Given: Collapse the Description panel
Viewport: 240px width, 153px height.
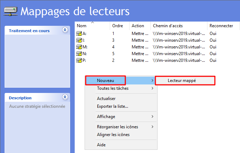Looking at the screenshot, I should 64,97.
